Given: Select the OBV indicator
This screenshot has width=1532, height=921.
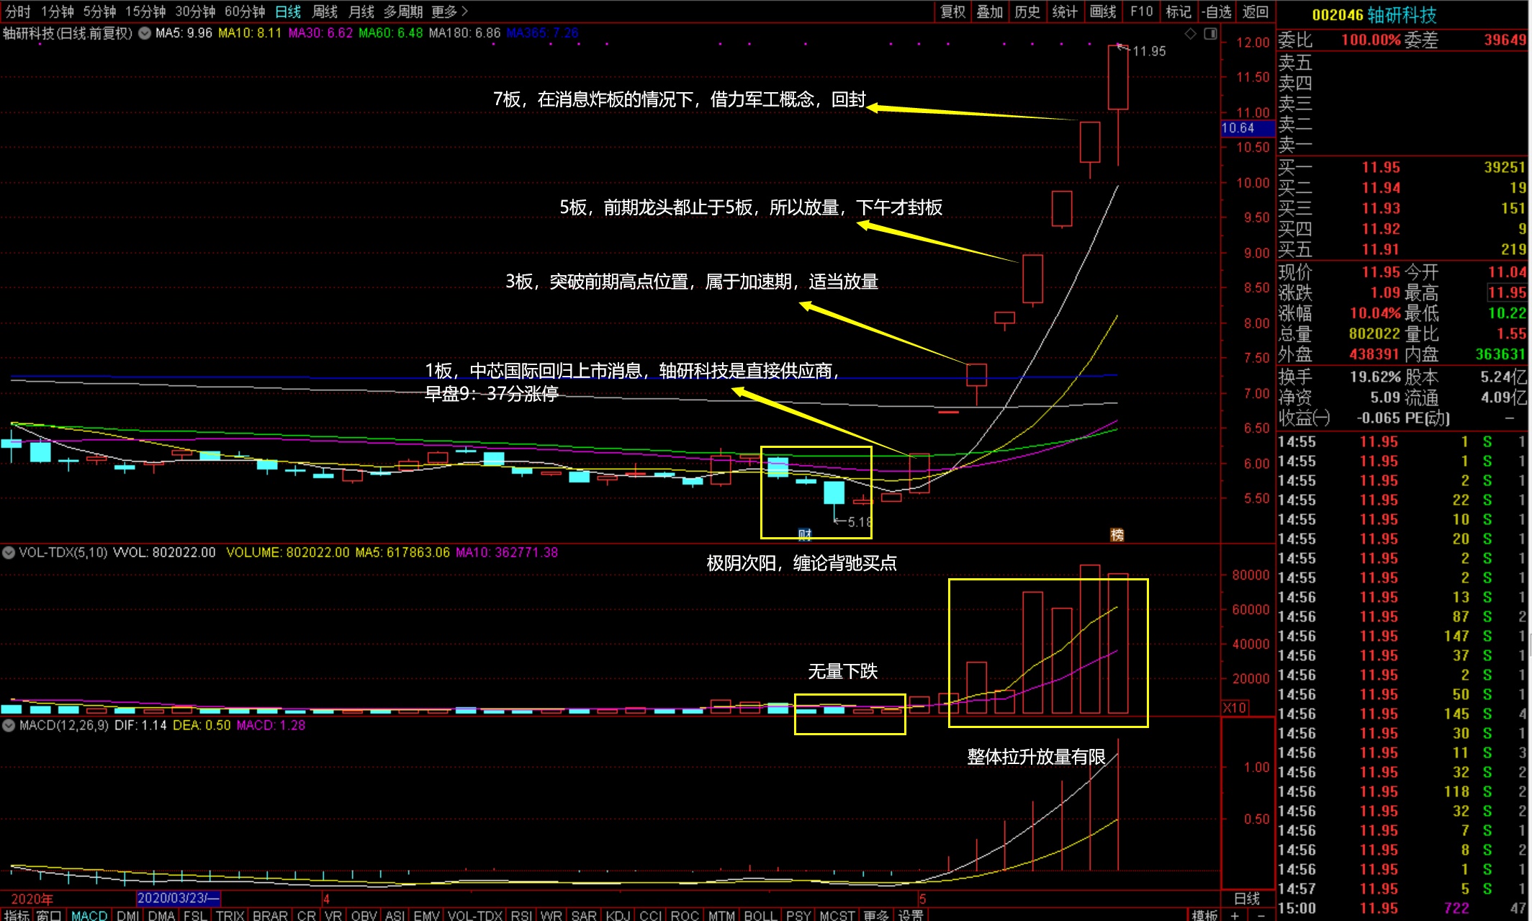Looking at the screenshot, I should (364, 915).
